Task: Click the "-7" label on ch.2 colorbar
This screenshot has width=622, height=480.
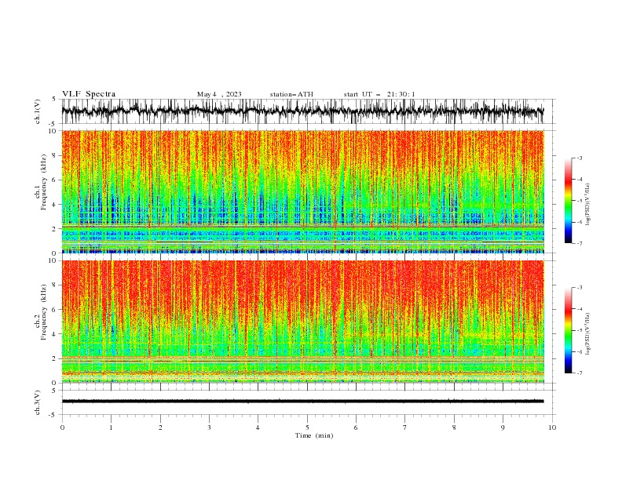Action: tap(579, 373)
